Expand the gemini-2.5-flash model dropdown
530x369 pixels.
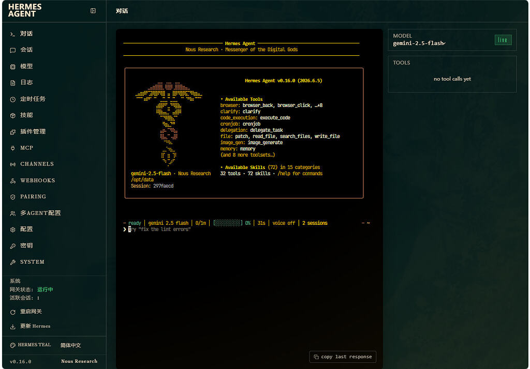point(419,43)
